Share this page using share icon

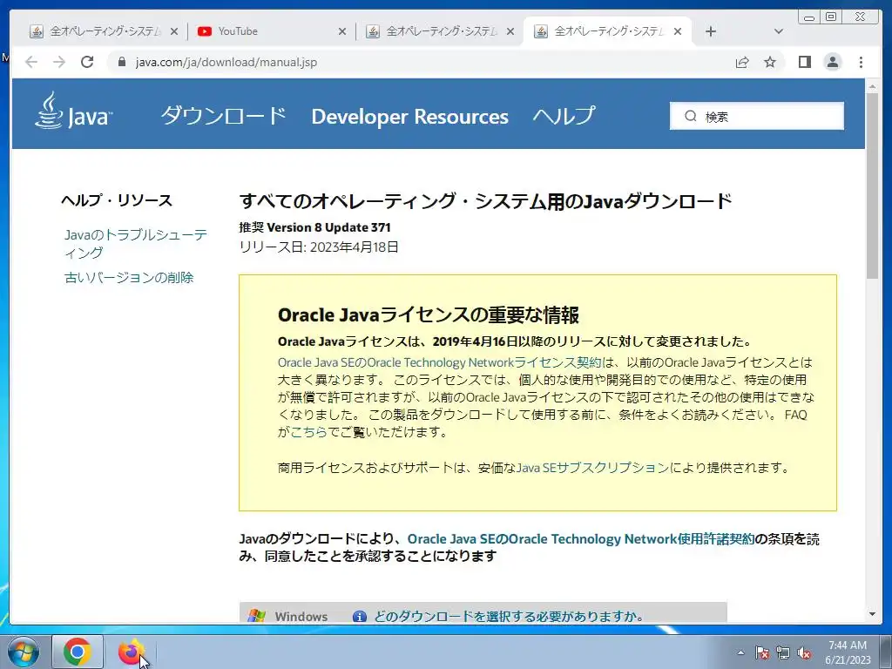pyautogui.click(x=742, y=62)
